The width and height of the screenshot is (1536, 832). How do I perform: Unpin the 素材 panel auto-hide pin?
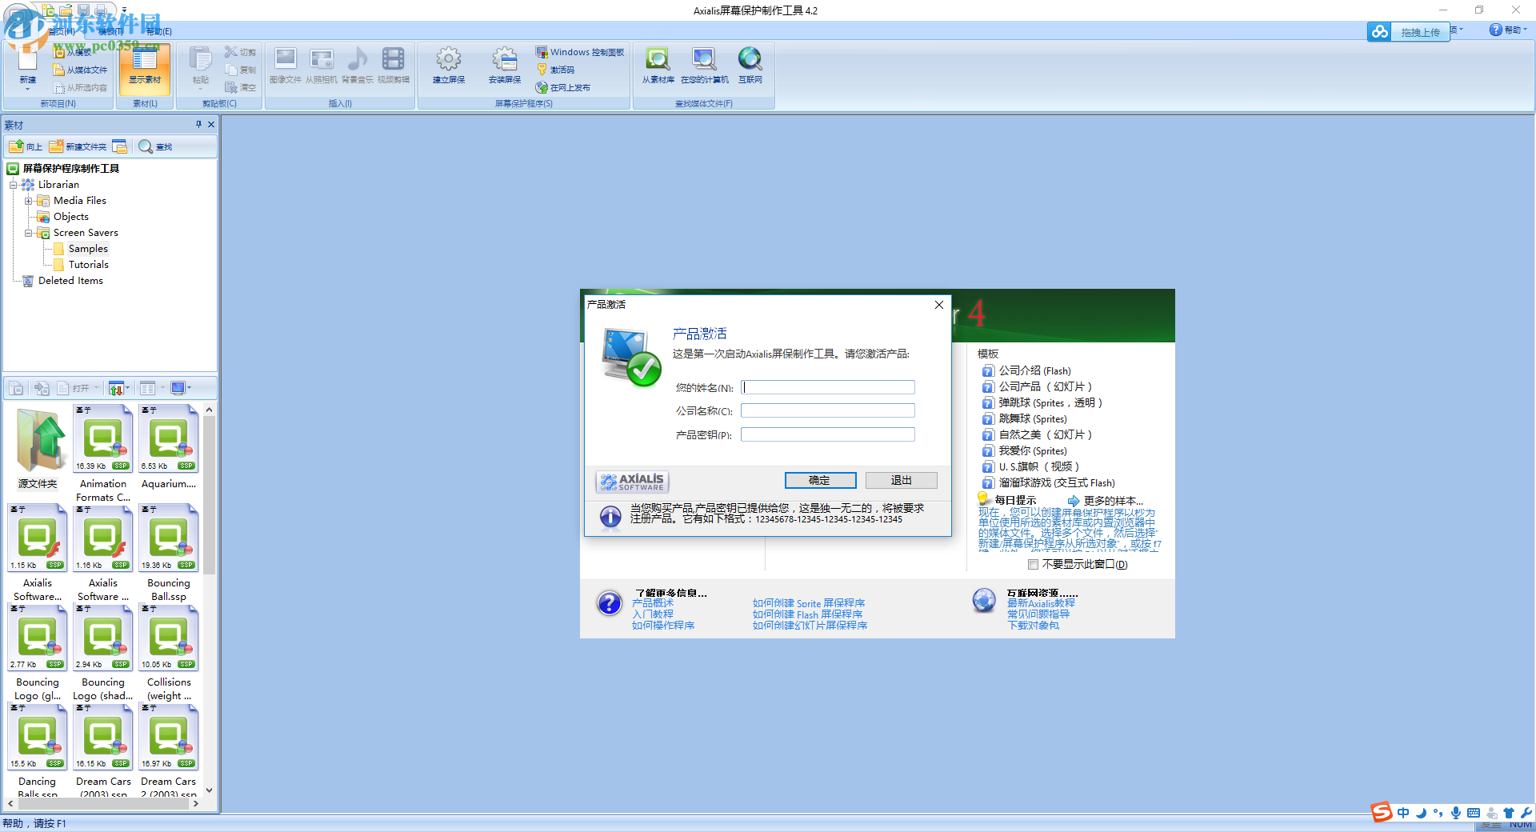[x=198, y=125]
